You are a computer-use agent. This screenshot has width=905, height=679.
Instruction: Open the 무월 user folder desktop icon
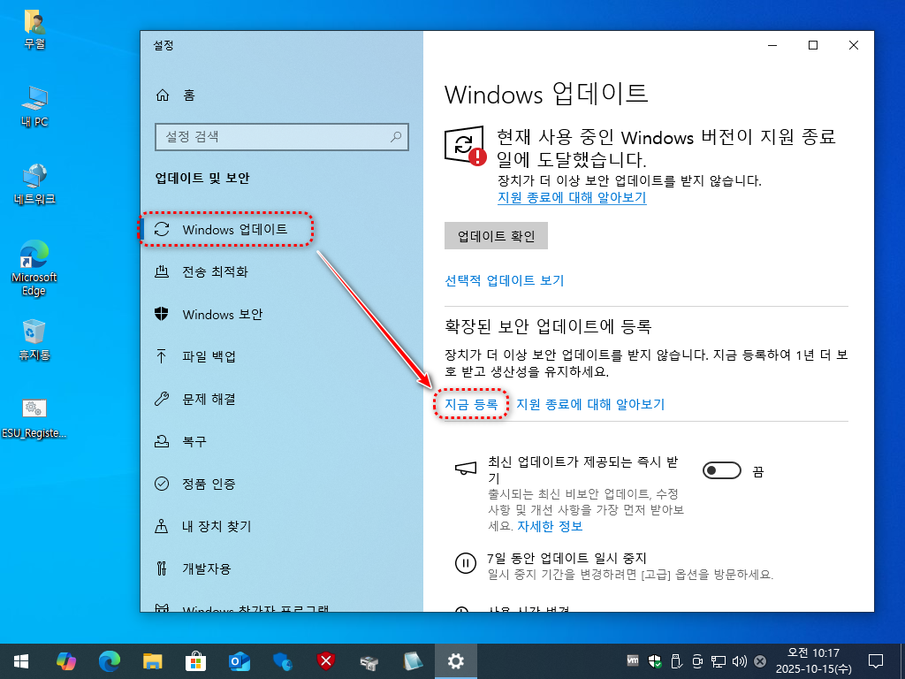coord(34,29)
